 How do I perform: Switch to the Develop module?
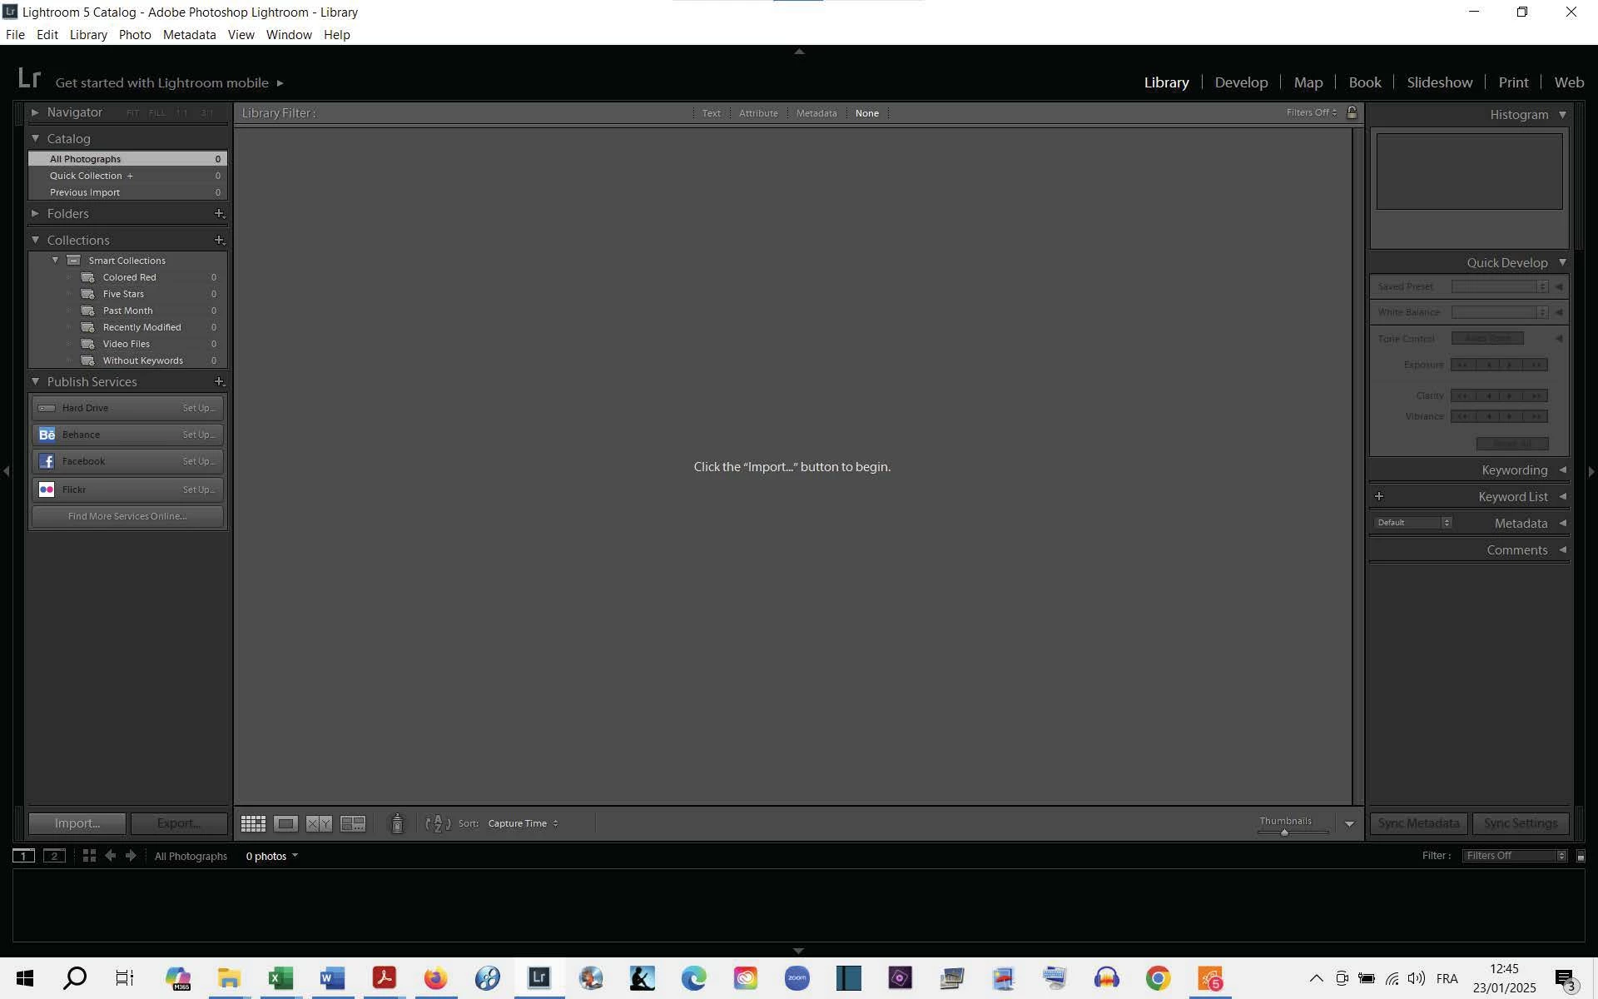1240,82
